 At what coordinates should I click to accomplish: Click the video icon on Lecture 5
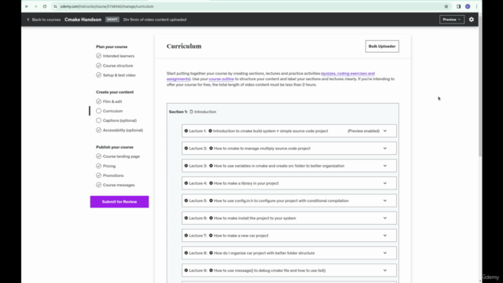211,200
